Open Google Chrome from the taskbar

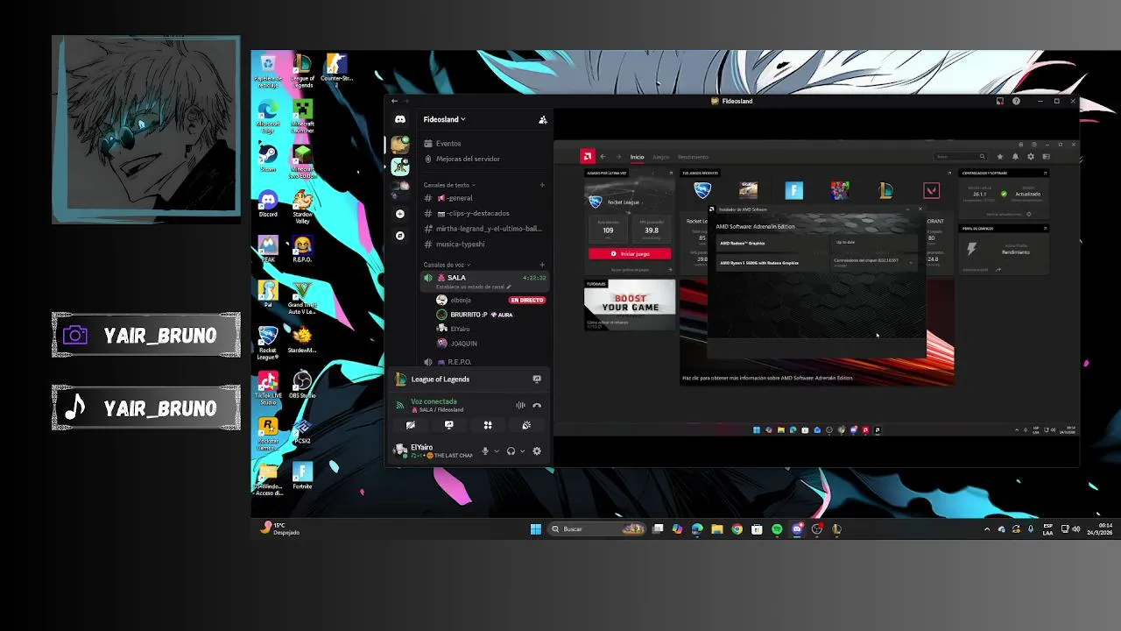click(737, 529)
